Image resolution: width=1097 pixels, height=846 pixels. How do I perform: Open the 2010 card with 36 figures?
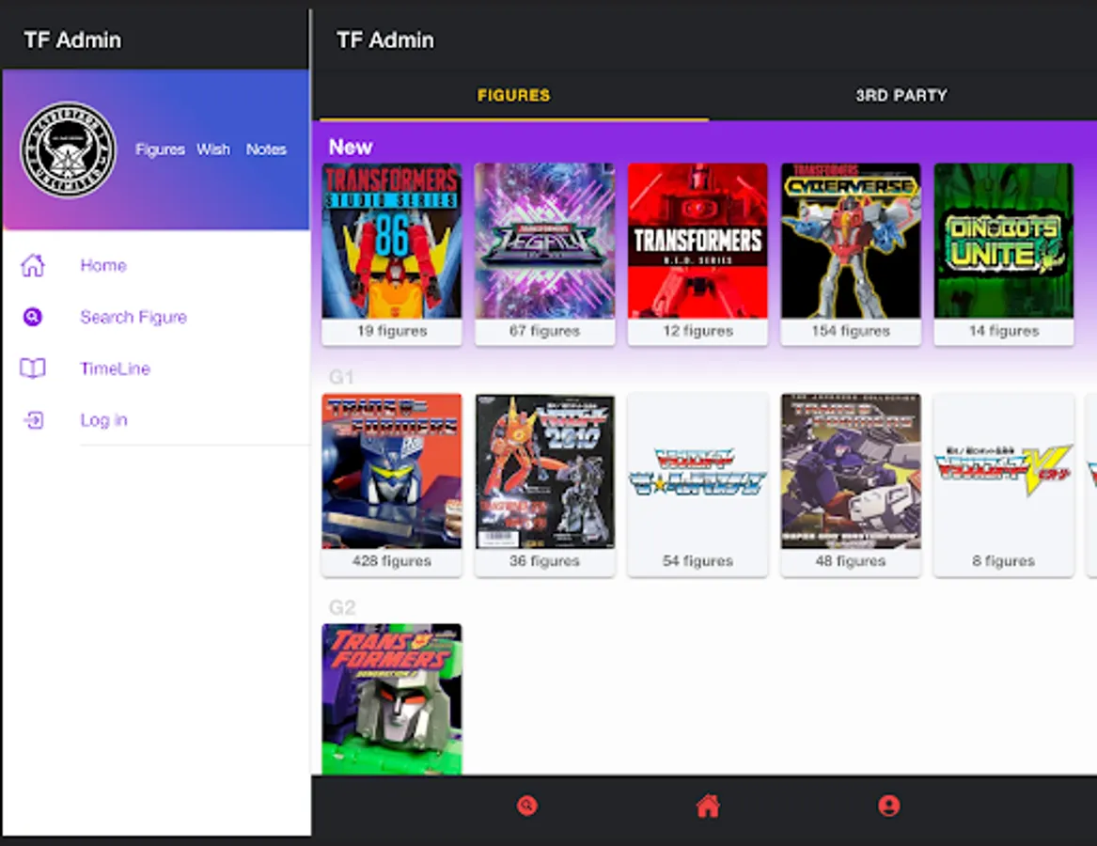pyautogui.click(x=545, y=485)
